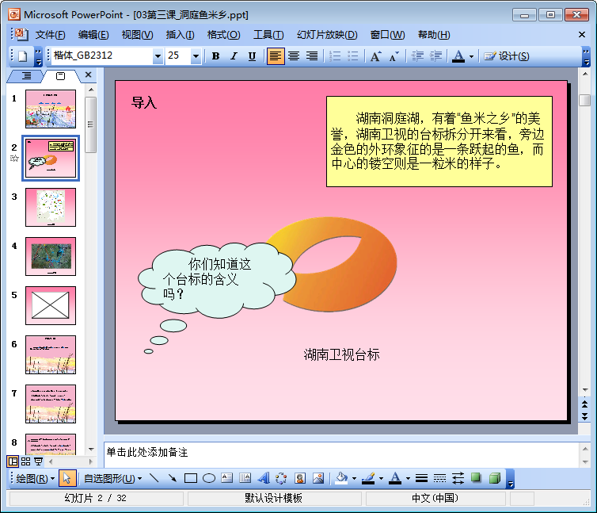
Task: Open the 幻灯片放映(D) menu
Action: (327, 35)
